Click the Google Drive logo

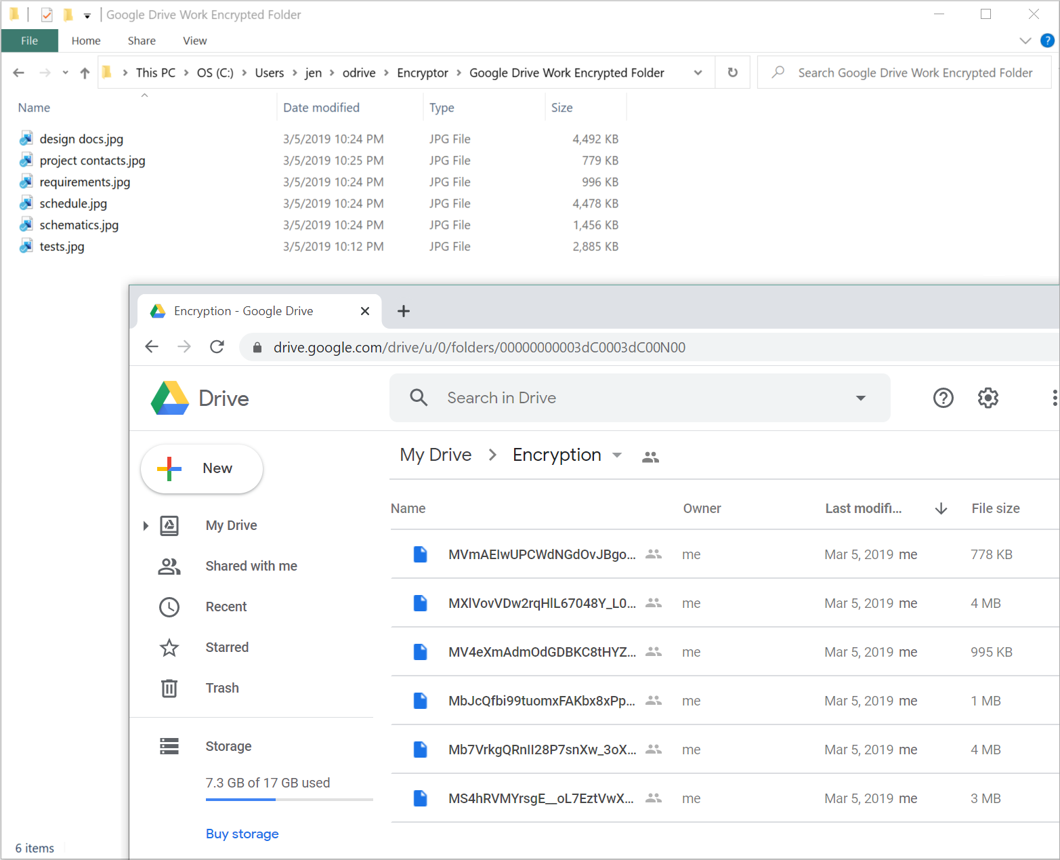[170, 398]
